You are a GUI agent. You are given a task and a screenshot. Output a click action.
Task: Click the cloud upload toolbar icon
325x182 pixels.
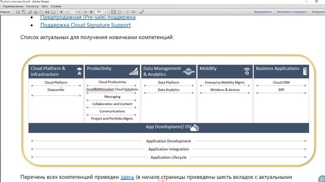36,12
